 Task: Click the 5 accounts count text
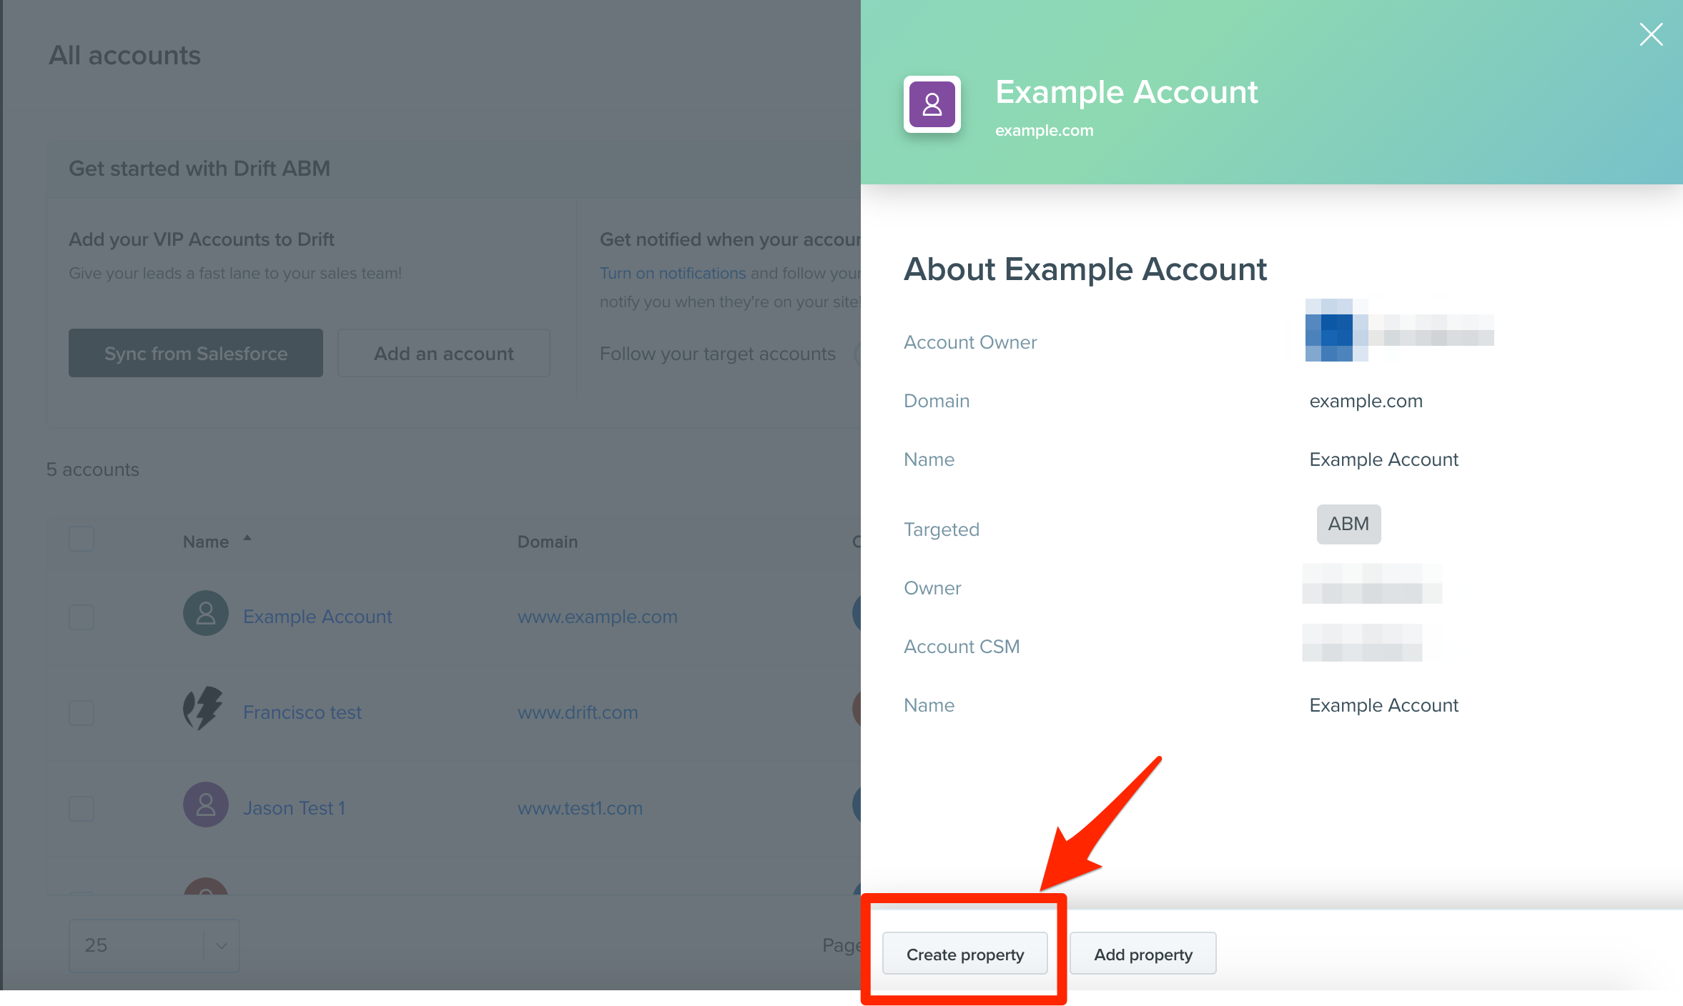tap(93, 469)
